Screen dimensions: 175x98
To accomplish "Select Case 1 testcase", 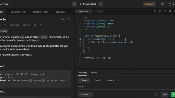I will 84,81.
